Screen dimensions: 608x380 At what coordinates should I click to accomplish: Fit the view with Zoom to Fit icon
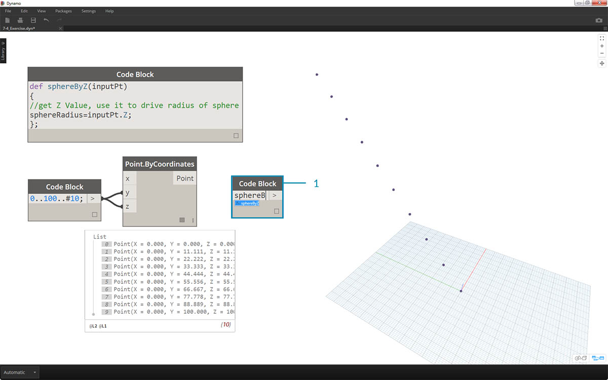[x=602, y=38]
